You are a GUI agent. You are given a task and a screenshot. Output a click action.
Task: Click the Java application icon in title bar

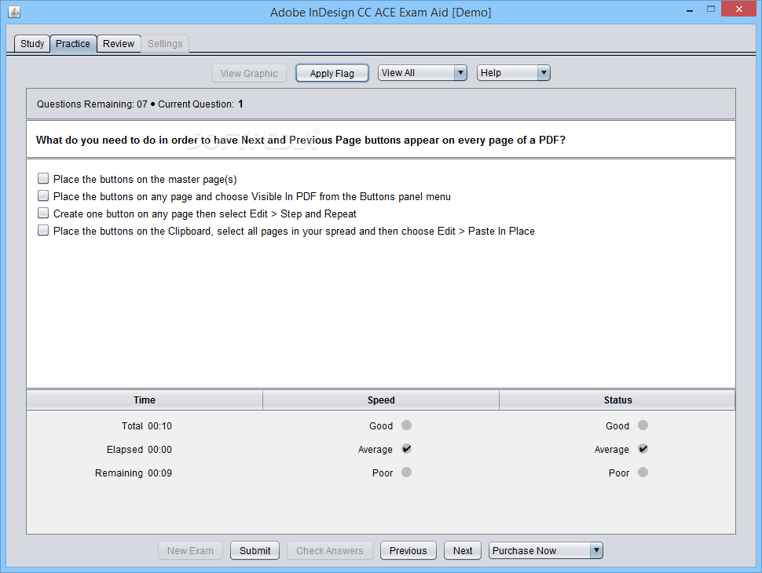click(14, 12)
